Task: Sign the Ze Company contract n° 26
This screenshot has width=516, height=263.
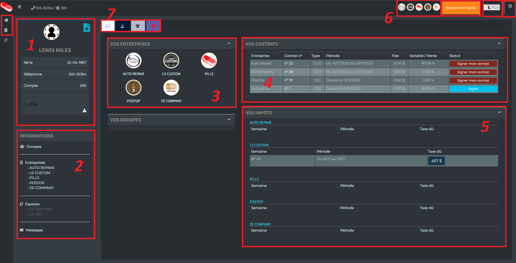Action: 473,72
